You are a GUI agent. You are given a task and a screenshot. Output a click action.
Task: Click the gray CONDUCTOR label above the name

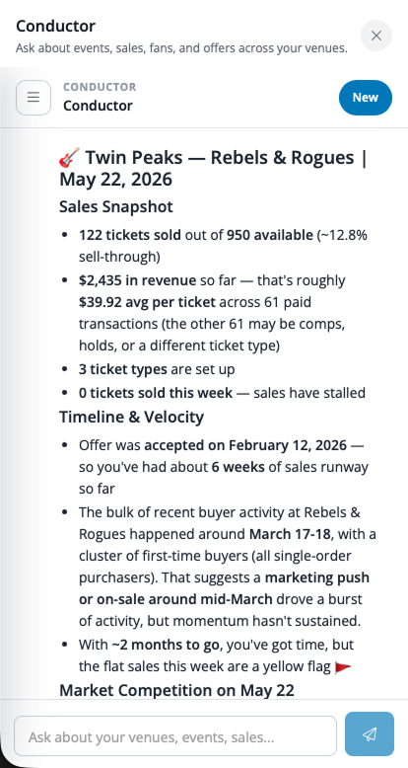pos(100,87)
